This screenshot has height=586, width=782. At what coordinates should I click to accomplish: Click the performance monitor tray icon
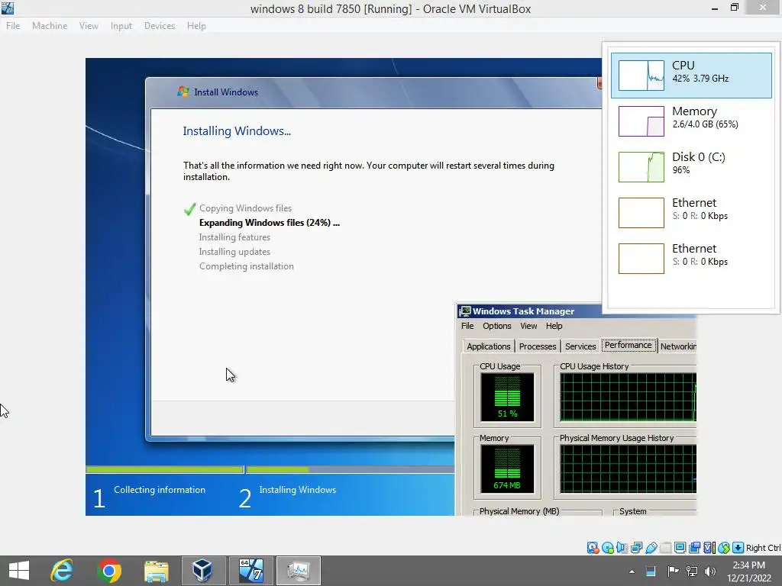tap(651, 571)
